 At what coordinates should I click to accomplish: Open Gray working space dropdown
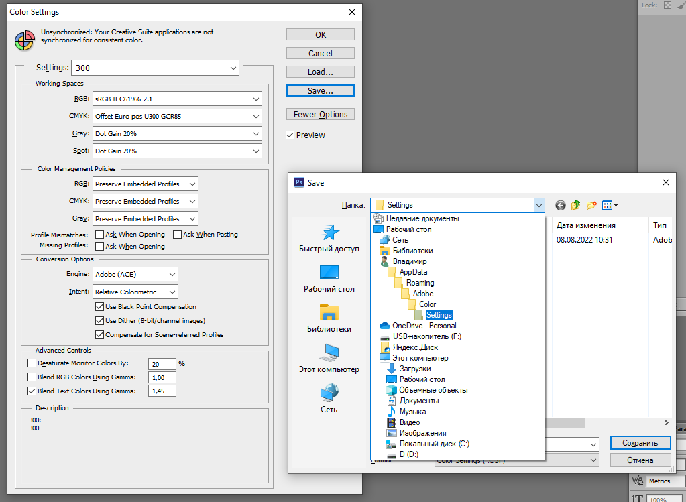click(177, 134)
